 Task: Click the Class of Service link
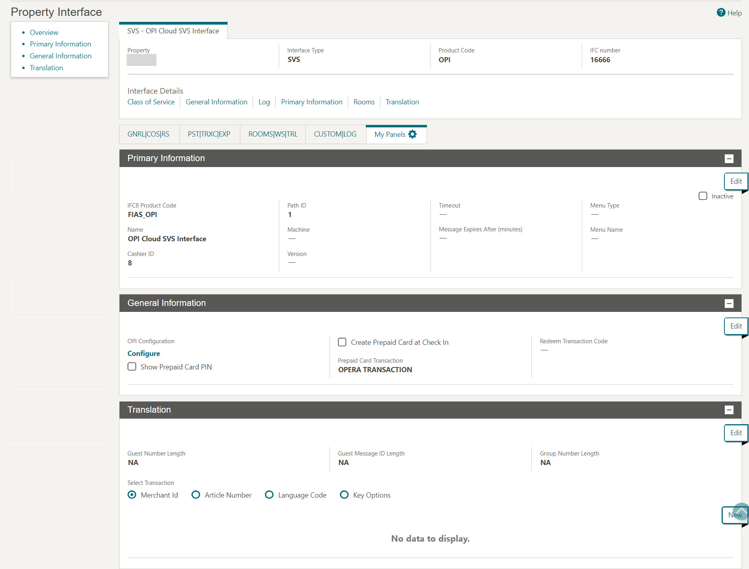[151, 102]
